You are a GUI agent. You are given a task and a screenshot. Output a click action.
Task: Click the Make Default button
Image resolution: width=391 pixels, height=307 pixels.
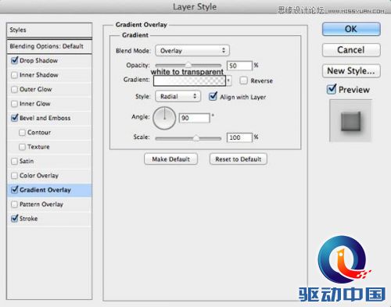click(x=170, y=159)
